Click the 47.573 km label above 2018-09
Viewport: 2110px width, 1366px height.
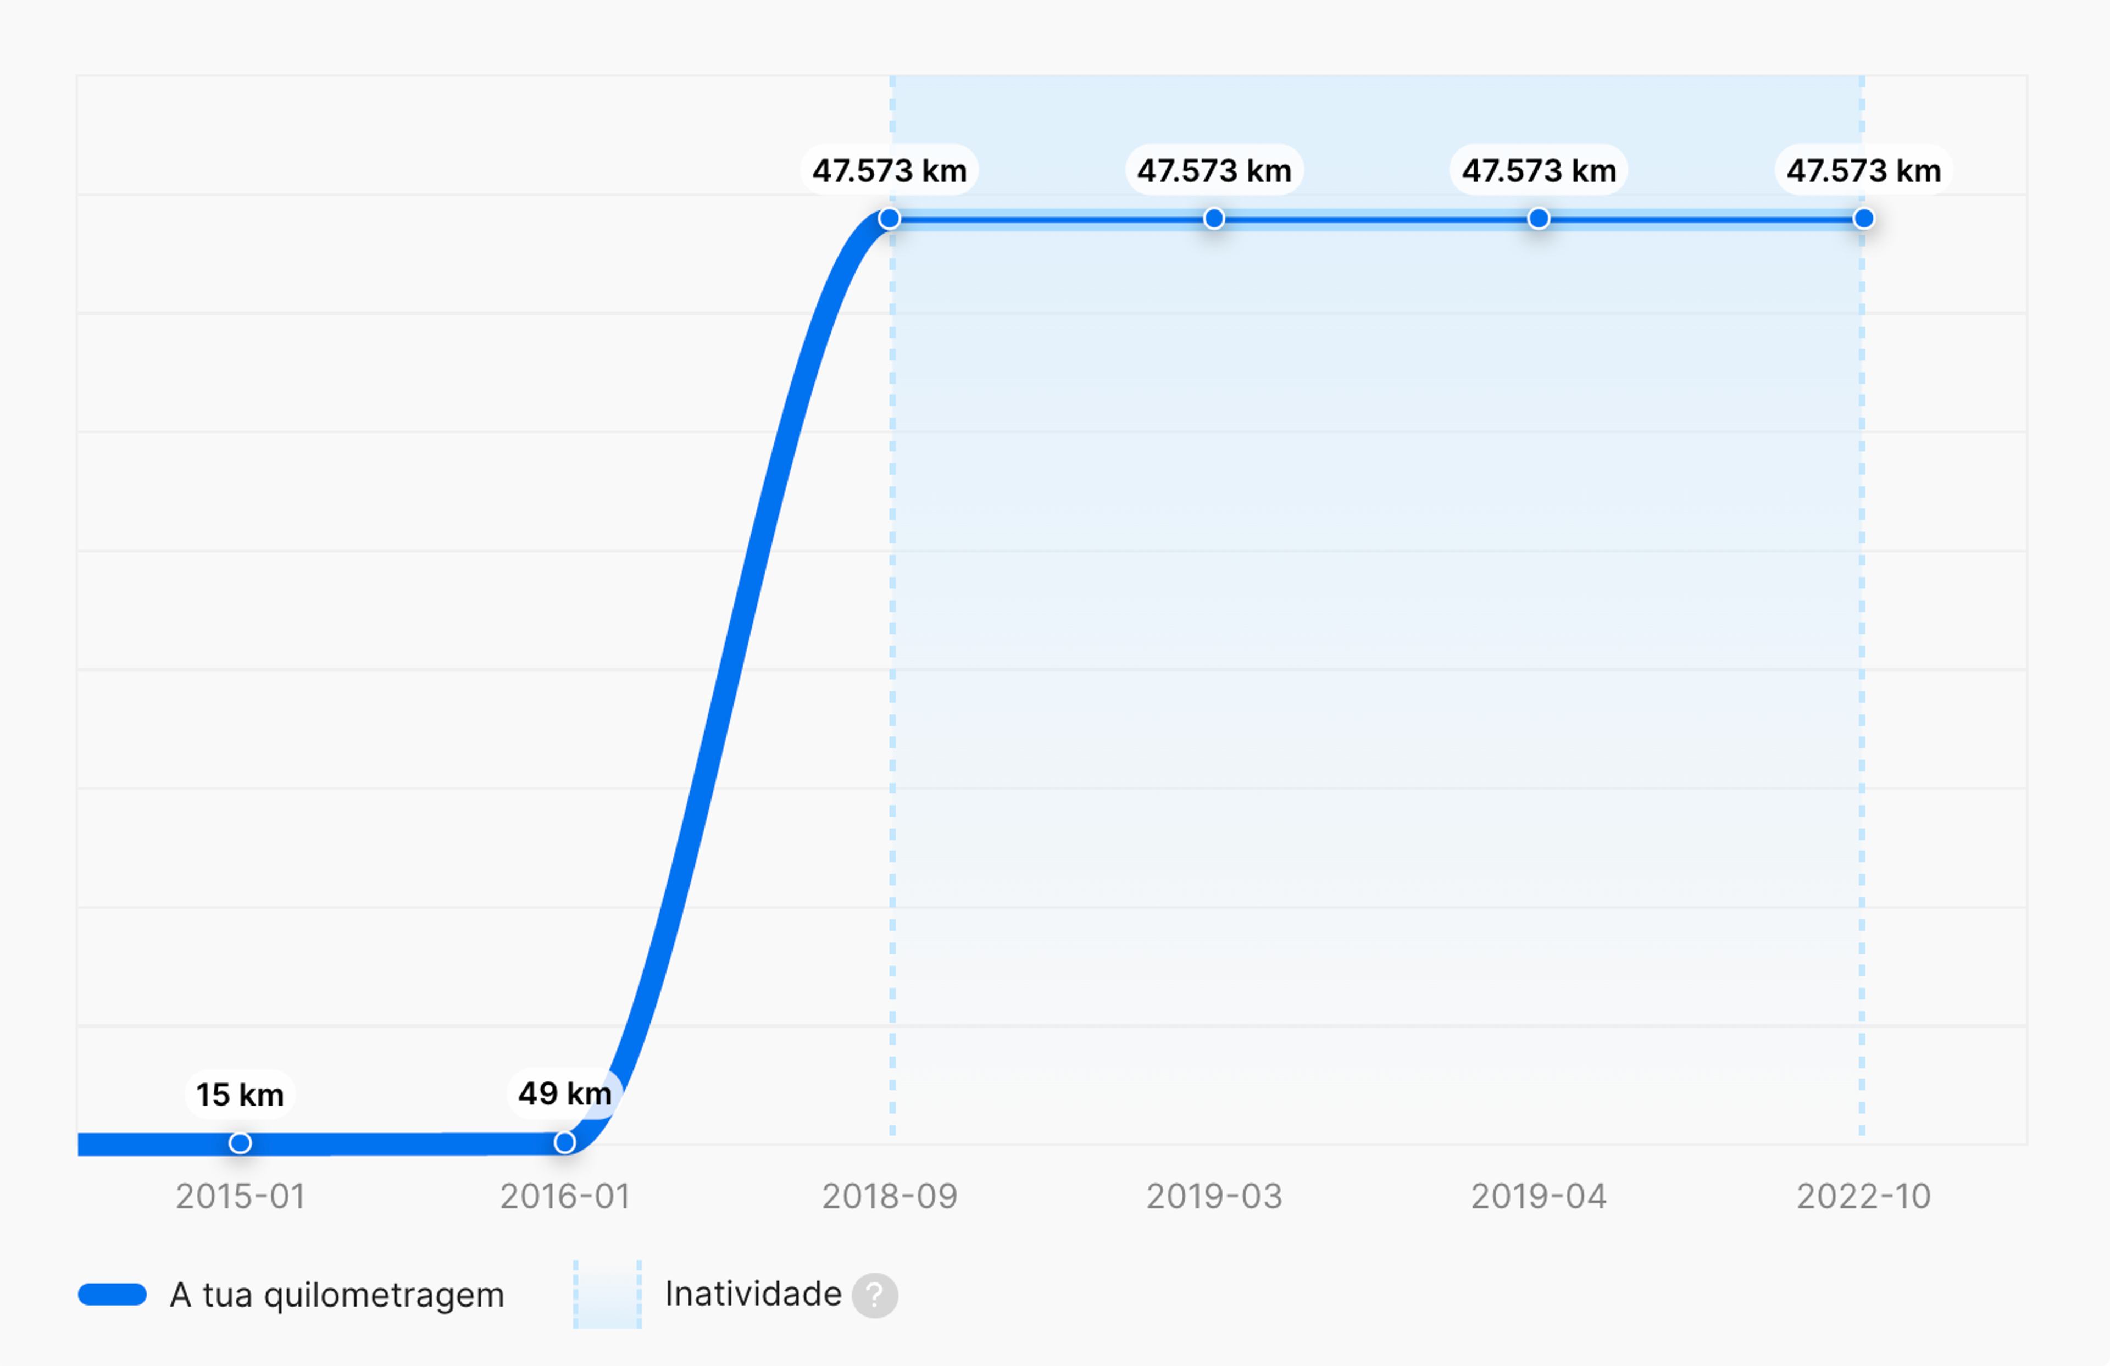click(889, 170)
